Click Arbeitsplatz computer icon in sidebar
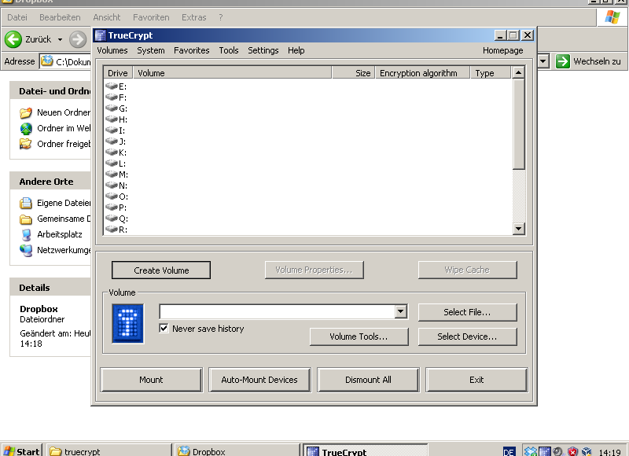629x456 pixels. point(26,234)
